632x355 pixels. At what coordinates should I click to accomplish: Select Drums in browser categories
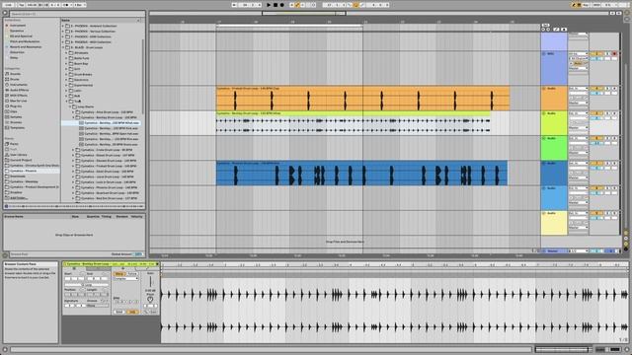(15, 79)
